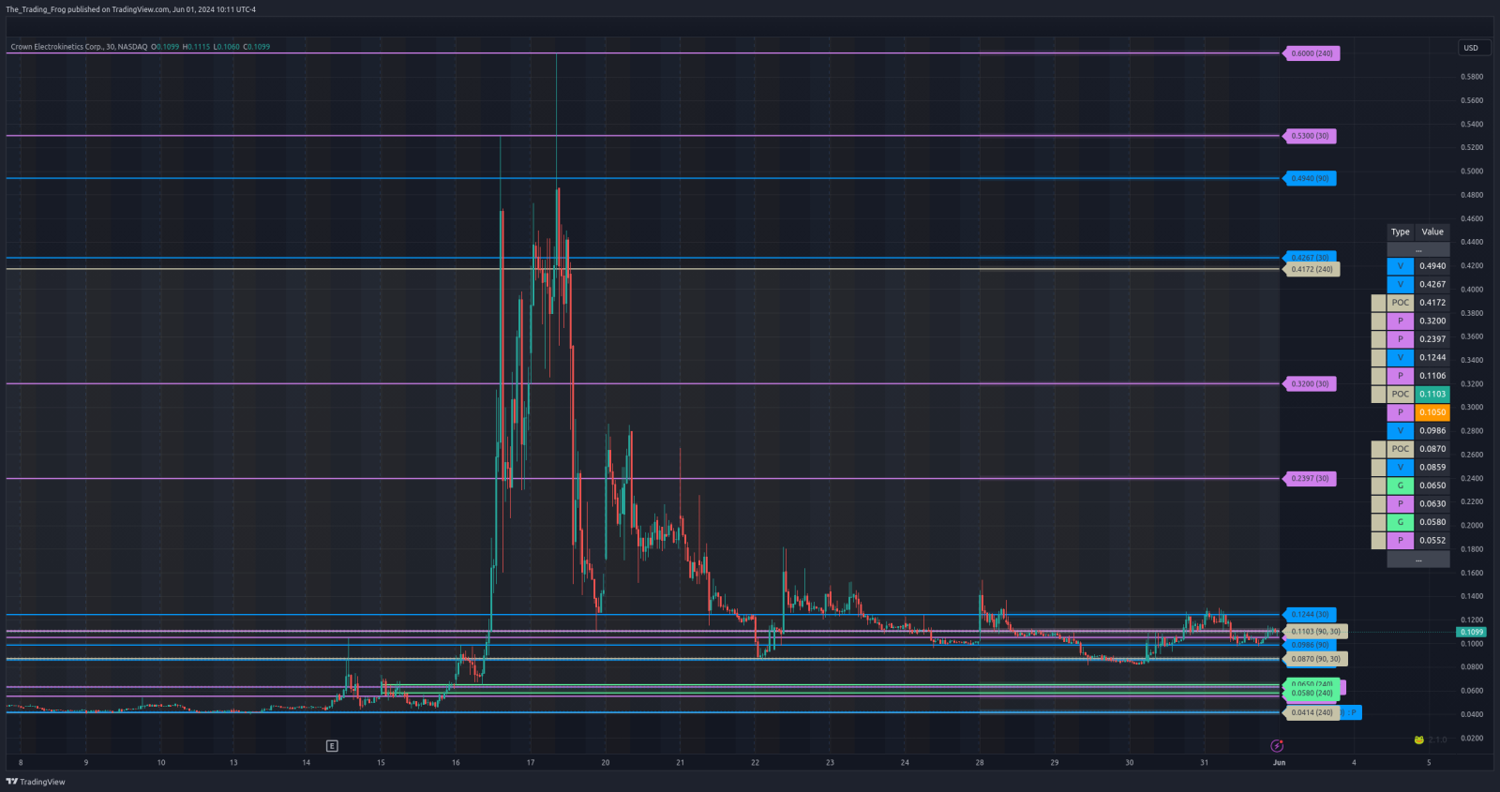1500x792 pixels.
Task: Click the Type column header in table
Action: click(x=1401, y=232)
